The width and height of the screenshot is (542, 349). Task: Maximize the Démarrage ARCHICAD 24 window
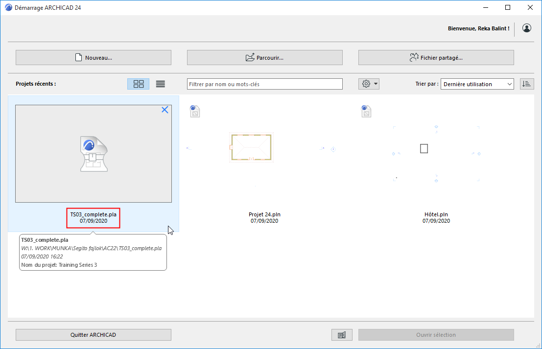click(x=508, y=8)
